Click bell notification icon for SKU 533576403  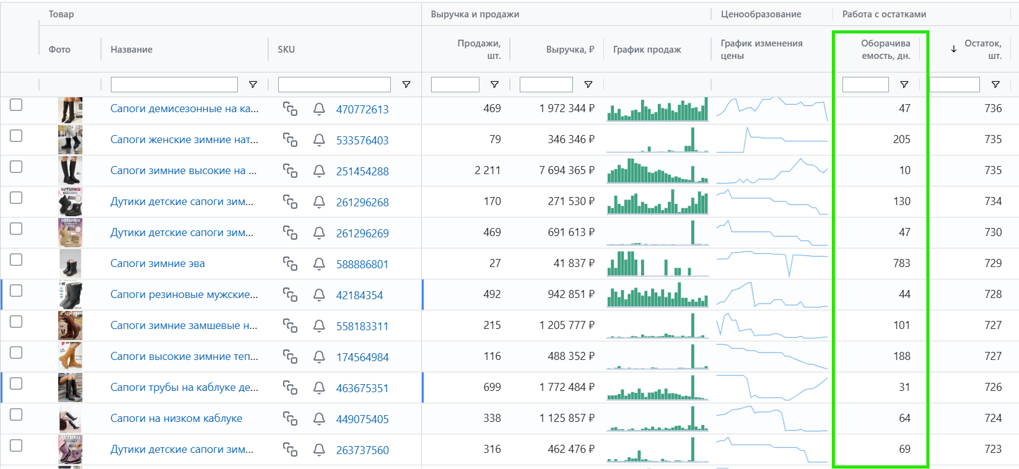pos(319,140)
